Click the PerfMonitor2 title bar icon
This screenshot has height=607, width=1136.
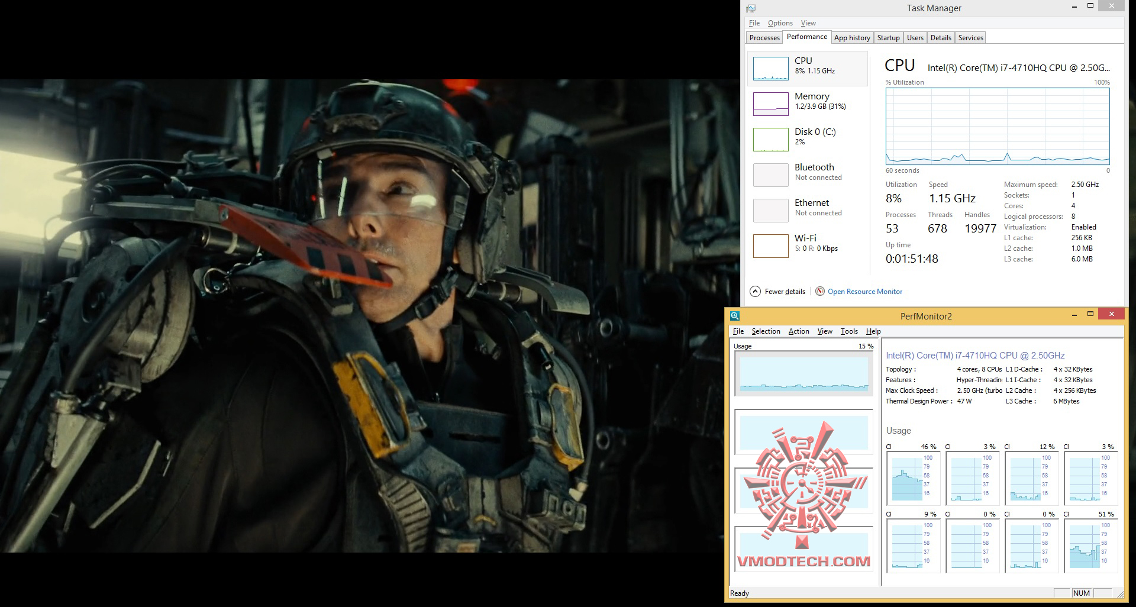pyautogui.click(x=735, y=316)
